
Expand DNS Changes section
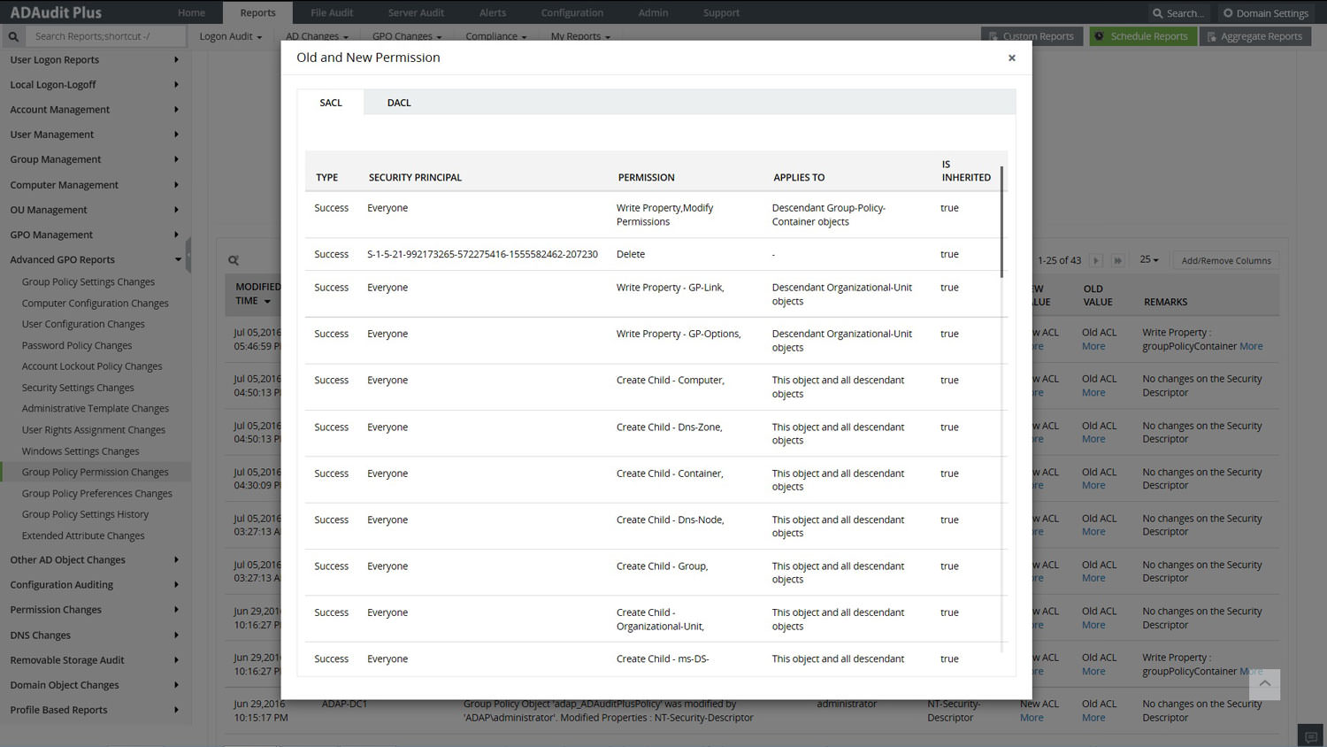[95, 635]
